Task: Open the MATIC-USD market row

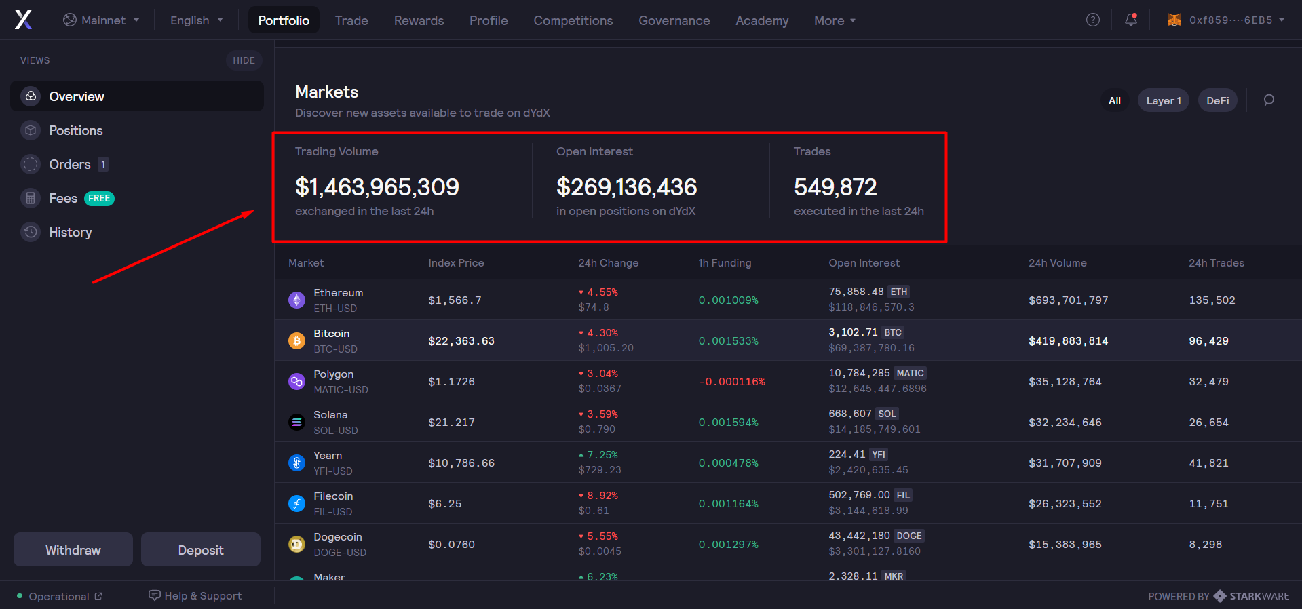Action: 788,381
